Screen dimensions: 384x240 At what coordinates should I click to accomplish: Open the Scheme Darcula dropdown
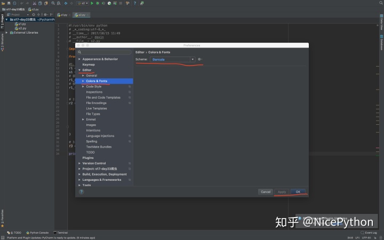(x=172, y=59)
